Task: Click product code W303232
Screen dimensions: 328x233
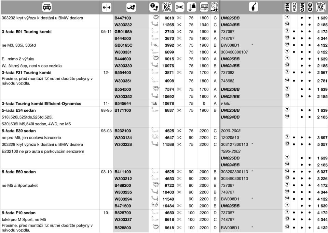Action: 123,25
